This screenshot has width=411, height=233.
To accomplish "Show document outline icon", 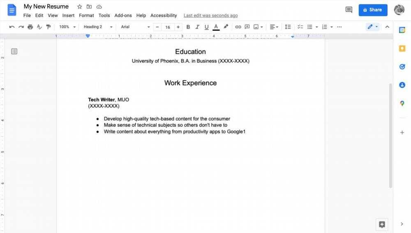I will (14, 51).
